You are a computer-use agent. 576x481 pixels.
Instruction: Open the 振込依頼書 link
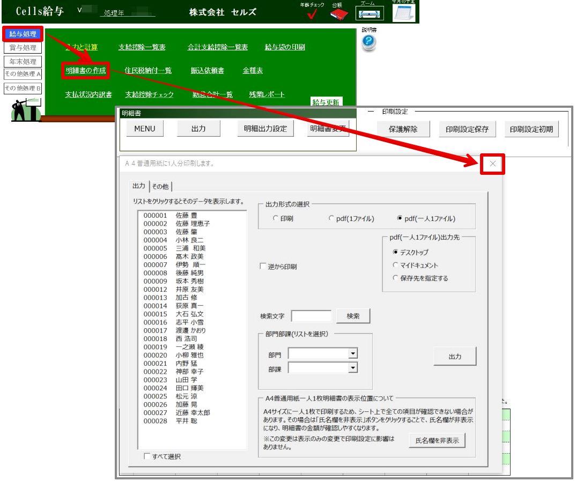208,71
